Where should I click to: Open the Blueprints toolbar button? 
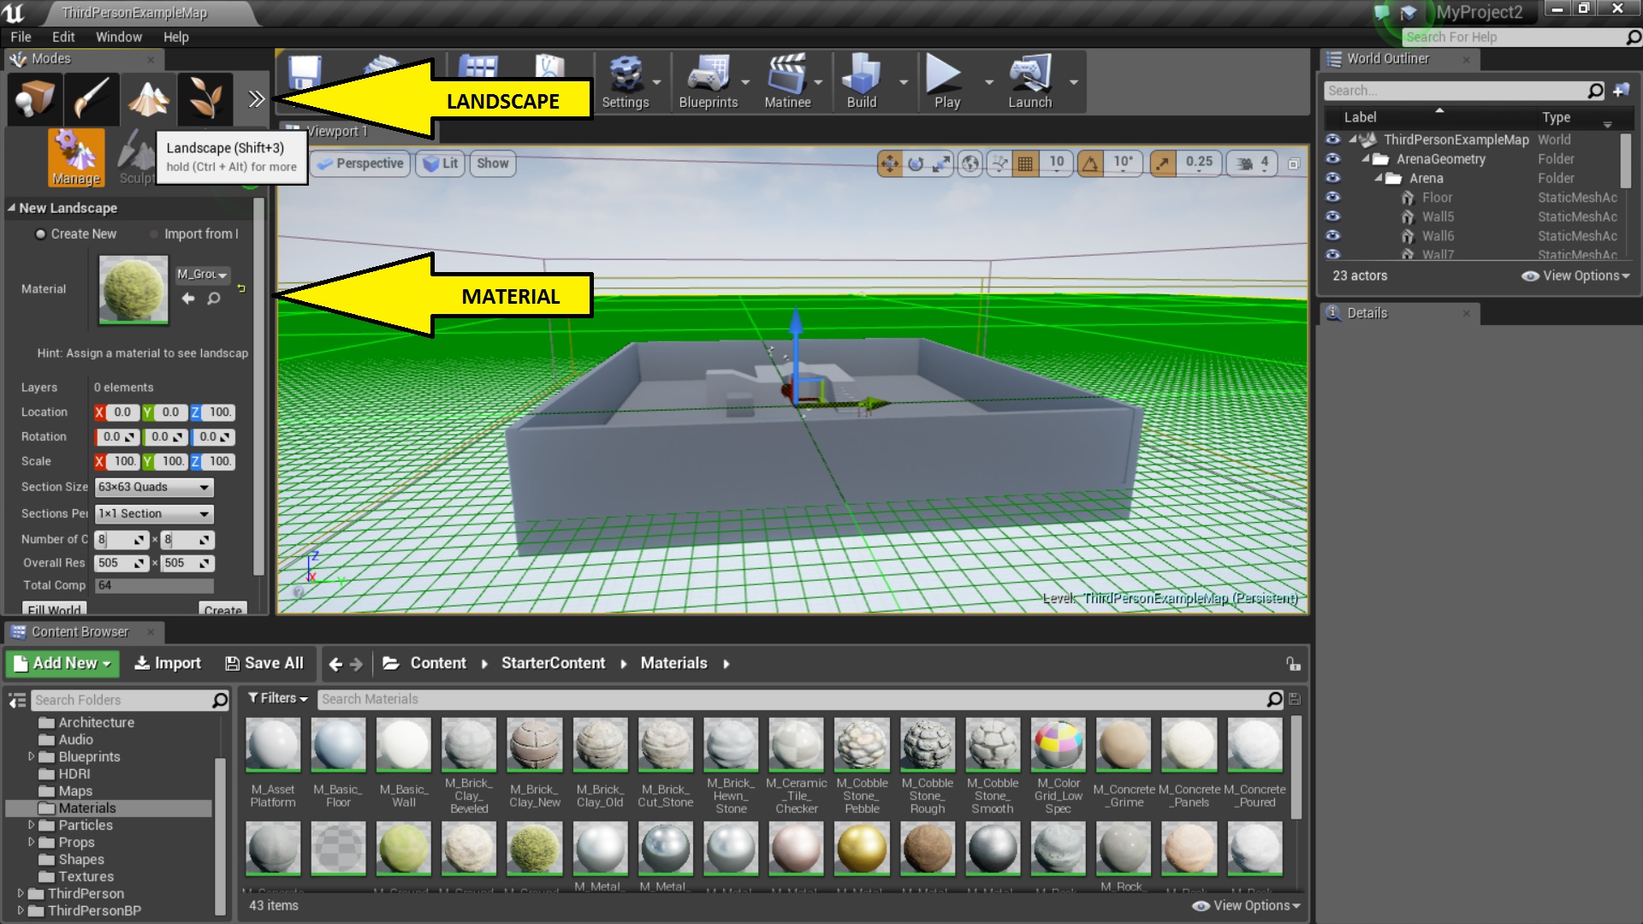709,82
